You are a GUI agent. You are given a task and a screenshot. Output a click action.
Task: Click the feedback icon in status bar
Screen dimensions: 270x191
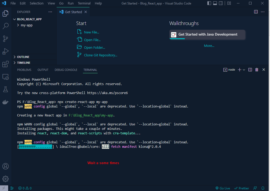point(255,188)
